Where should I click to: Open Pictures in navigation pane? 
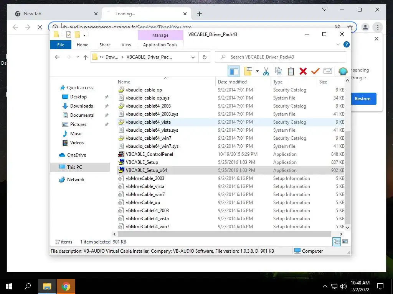point(78,124)
